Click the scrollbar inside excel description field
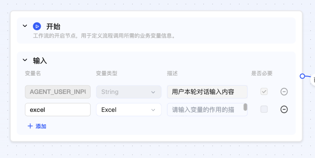This screenshot has height=158, width=315. point(245,107)
